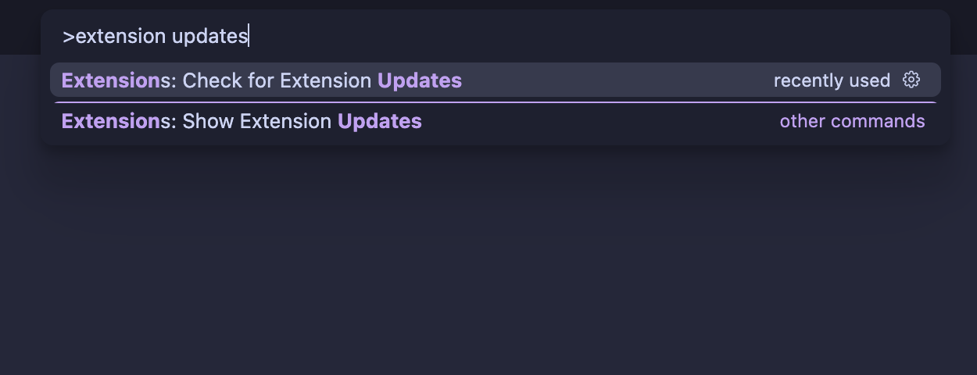
Task: Click the ">" prefix in the input
Action: 69,37
